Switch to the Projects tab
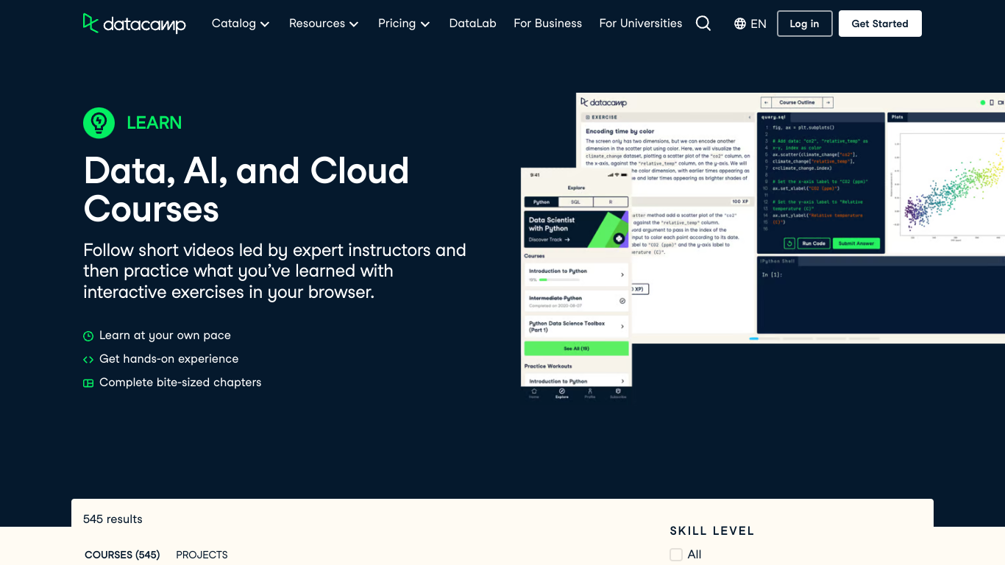Screen dimensions: 1005x565 202,555
